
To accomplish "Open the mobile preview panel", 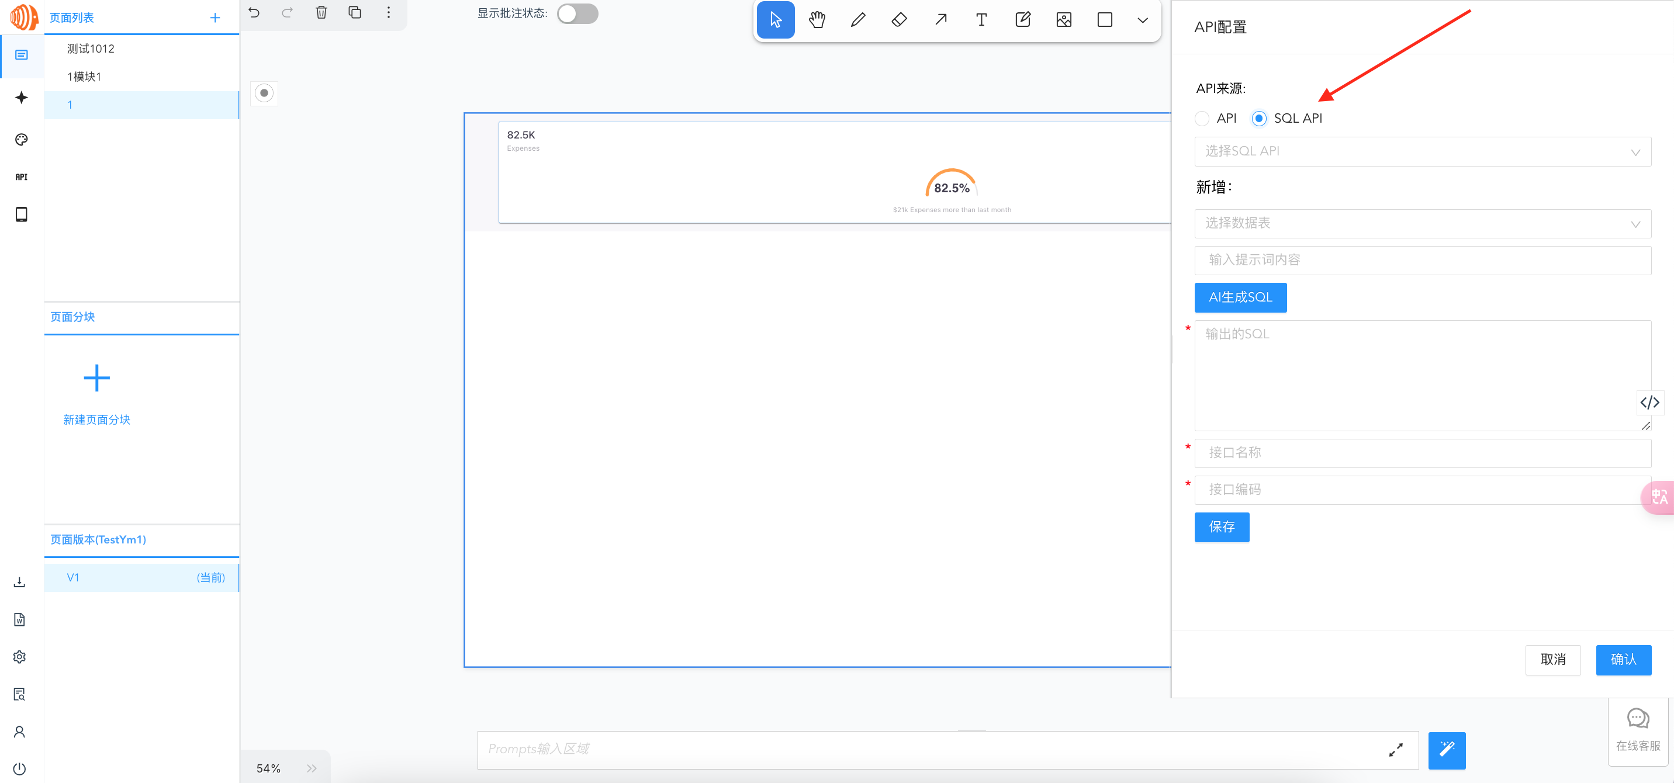I will pyautogui.click(x=21, y=214).
